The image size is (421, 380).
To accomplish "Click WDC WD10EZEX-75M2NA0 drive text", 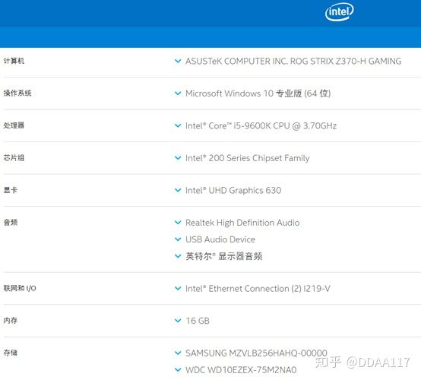I will 241,370.
